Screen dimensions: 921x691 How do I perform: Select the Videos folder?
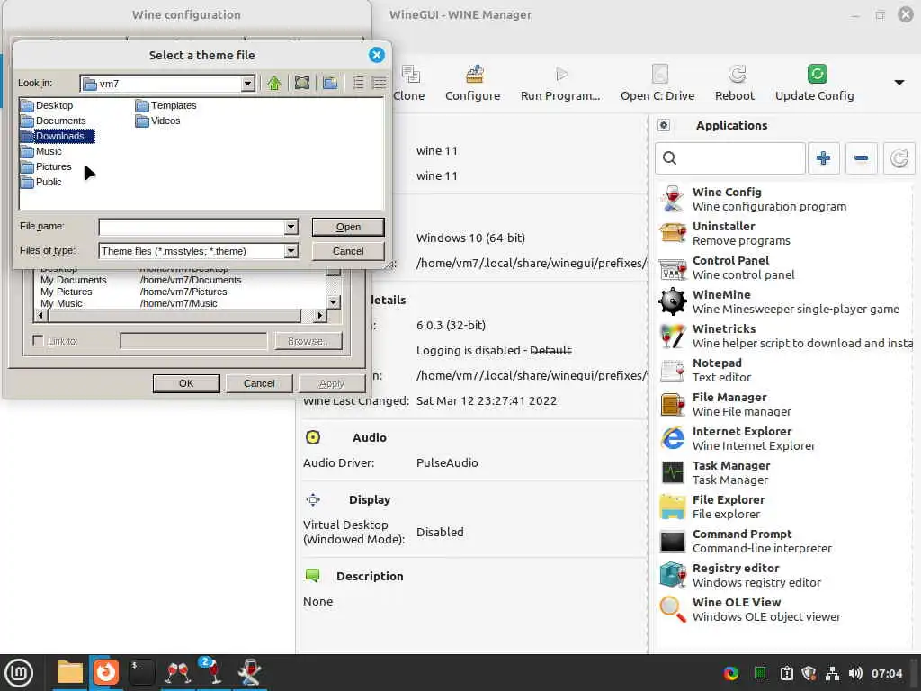pos(158,121)
